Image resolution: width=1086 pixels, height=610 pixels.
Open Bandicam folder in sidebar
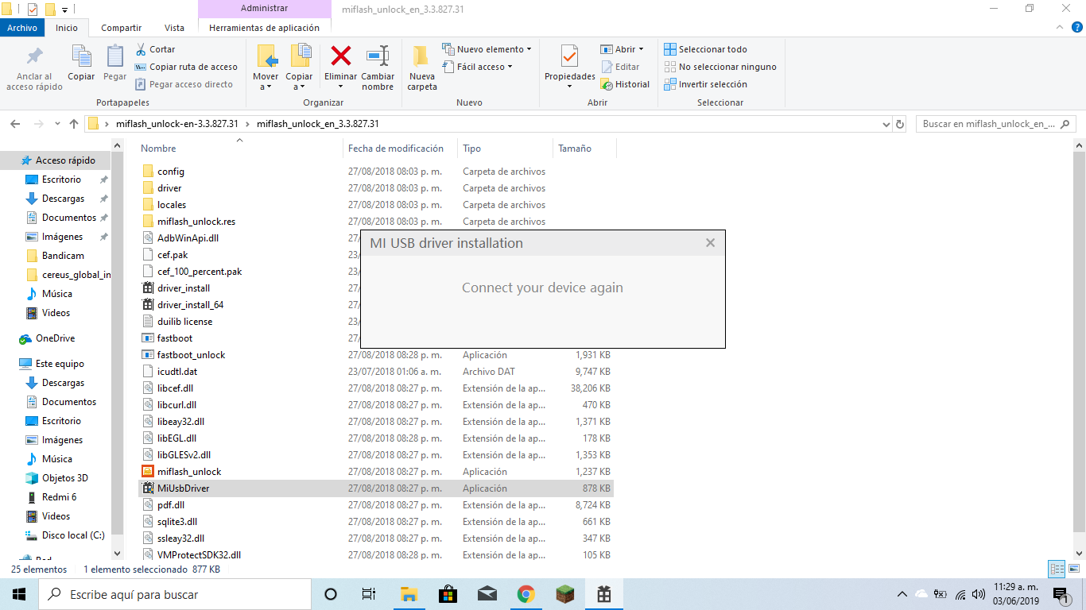63,256
